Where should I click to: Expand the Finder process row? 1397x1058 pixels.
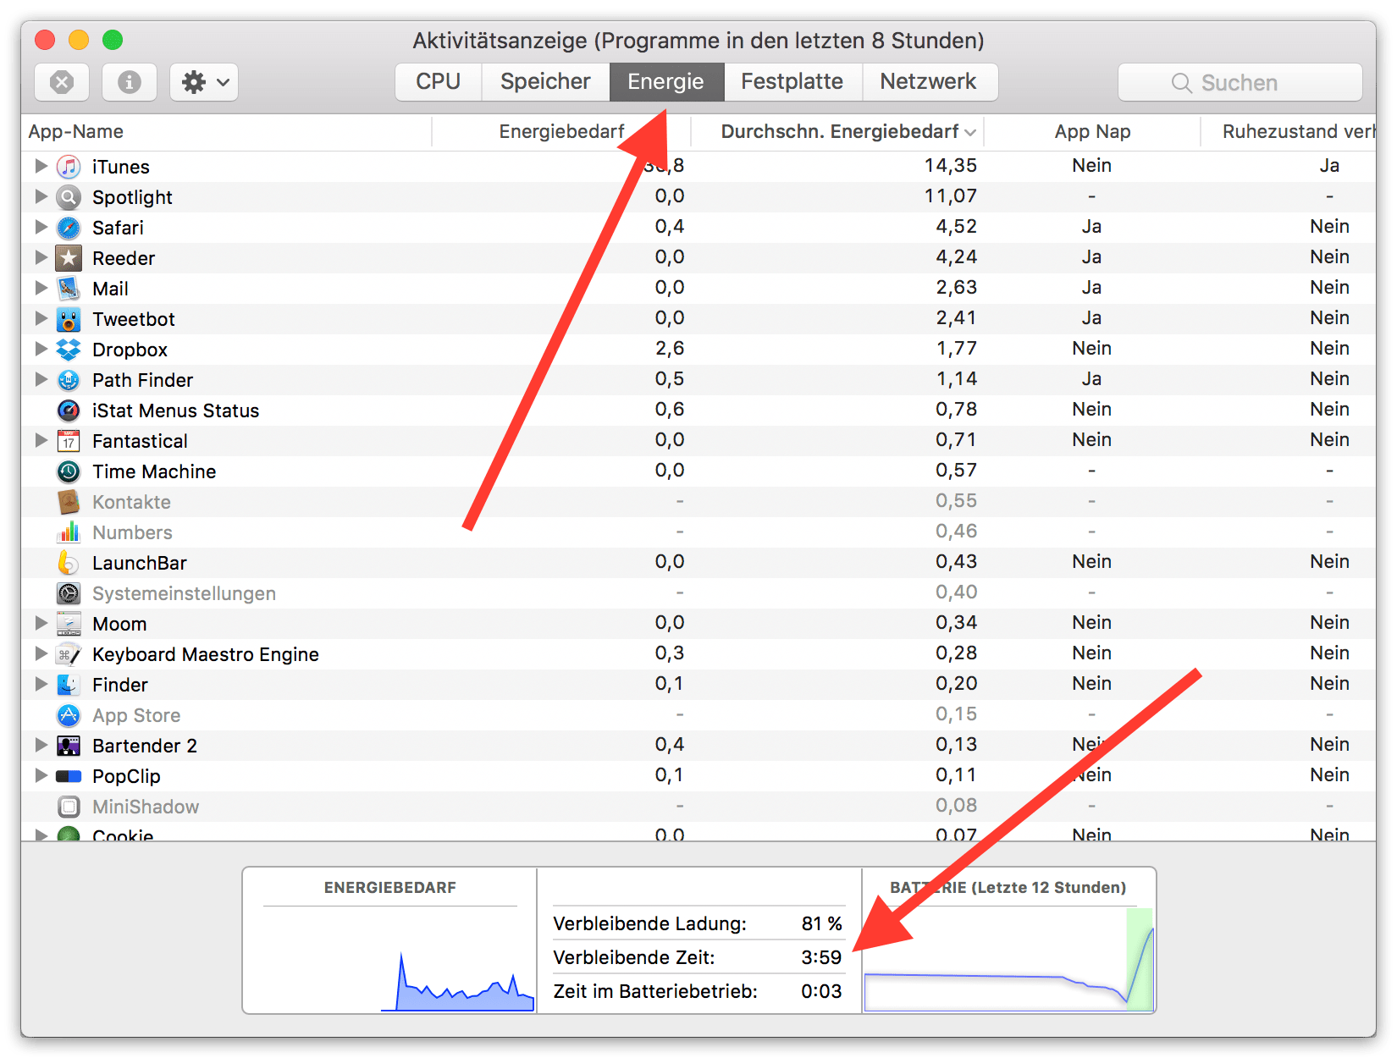coord(41,684)
